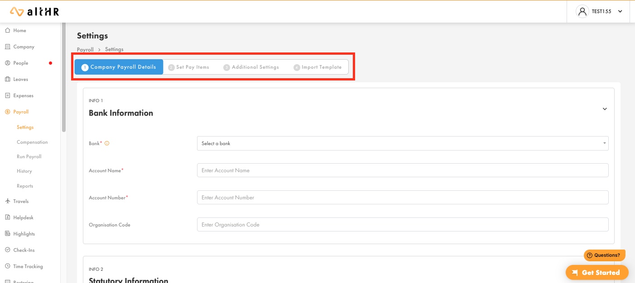Click the altHR logo

point(34,11)
